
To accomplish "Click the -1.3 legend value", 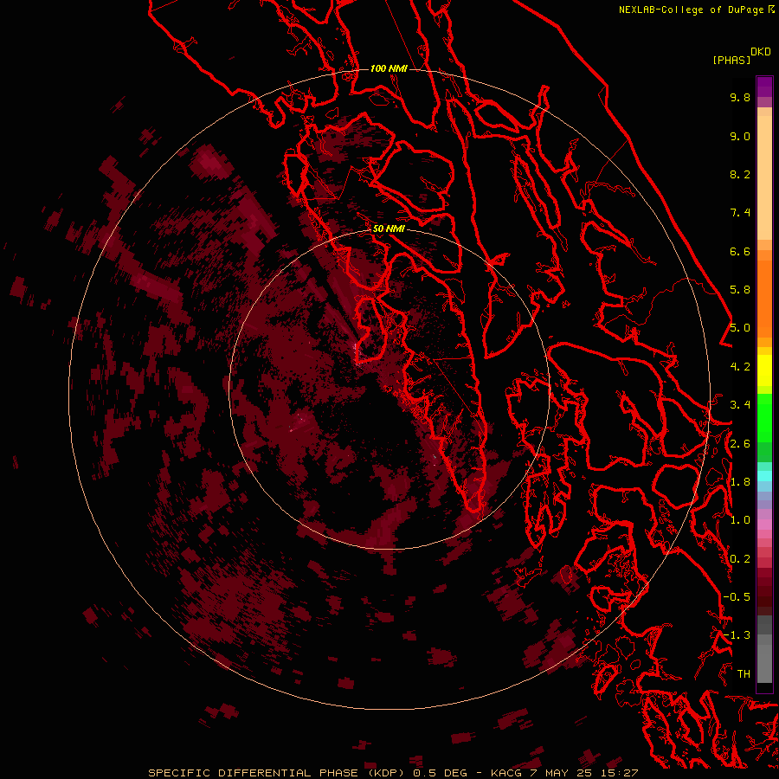I will tap(737, 635).
